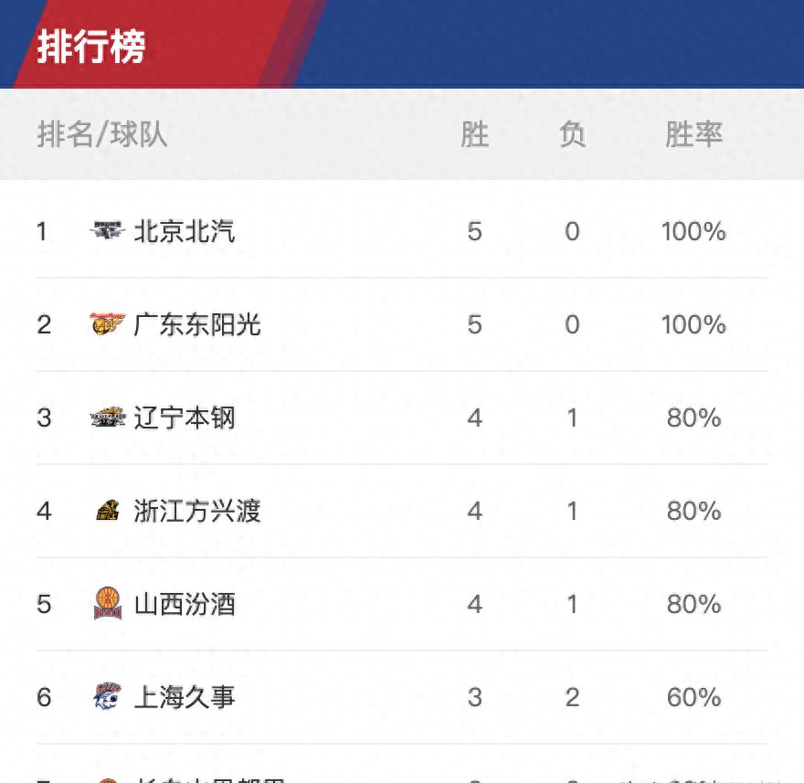Click the 排名/球队 column header
Image resolution: width=804 pixels, height=783 pixels.
click(102, 134)
